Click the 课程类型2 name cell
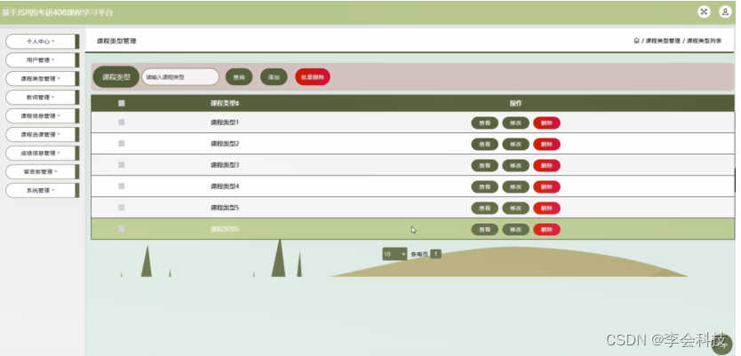This screenshot has width=741, height=356. click(x=225, y=144)
